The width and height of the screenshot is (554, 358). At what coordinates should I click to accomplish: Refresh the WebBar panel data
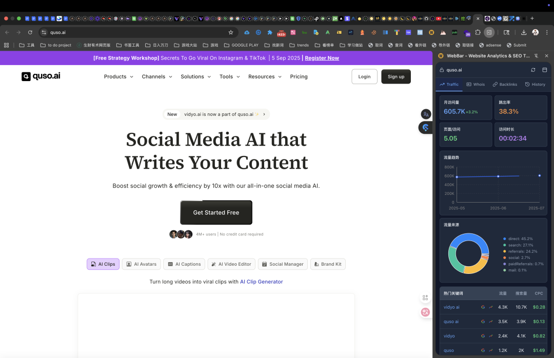pos(533,70)
